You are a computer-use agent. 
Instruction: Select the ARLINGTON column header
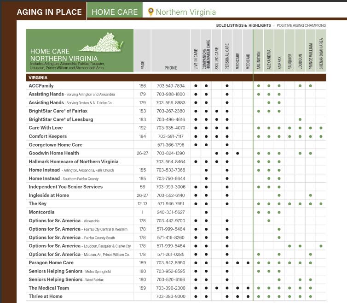pos(259,60)
